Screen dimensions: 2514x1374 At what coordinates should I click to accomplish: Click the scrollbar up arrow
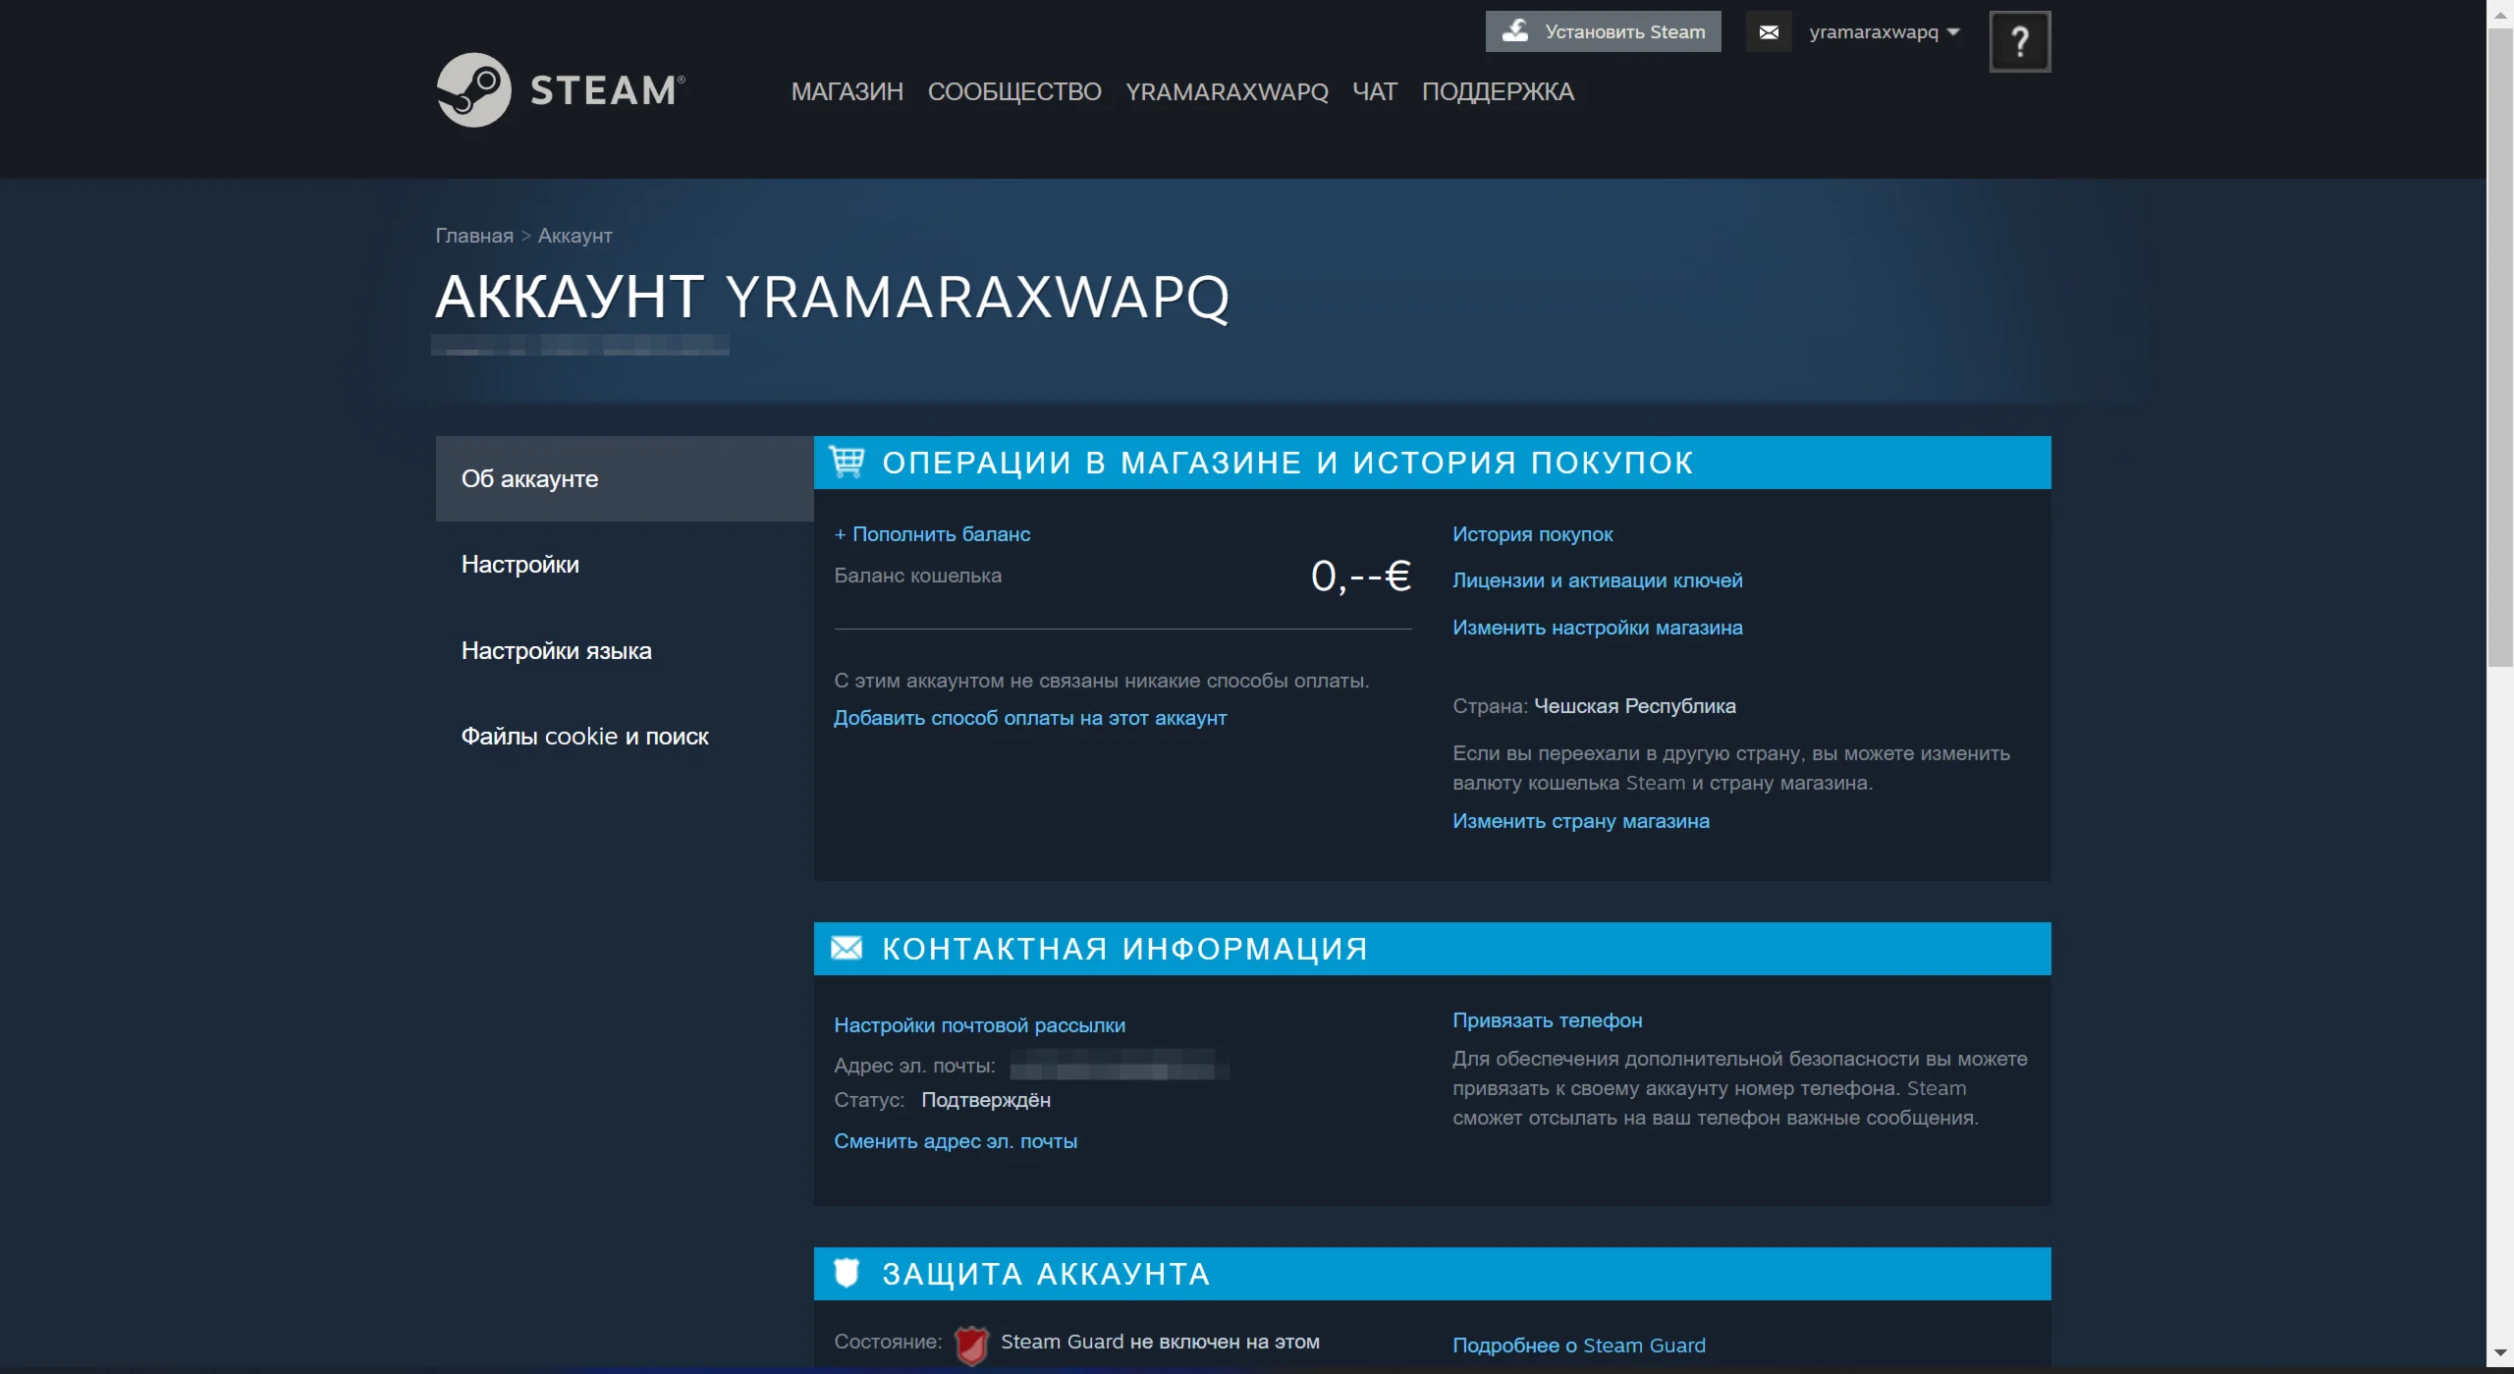click(x=2500, y=15)
